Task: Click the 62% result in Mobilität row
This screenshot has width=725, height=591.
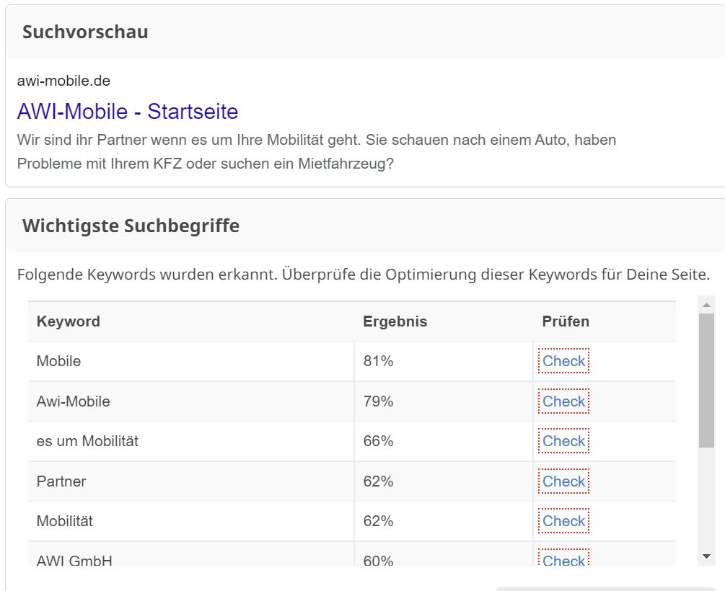Action: click(x=378, y=521)
